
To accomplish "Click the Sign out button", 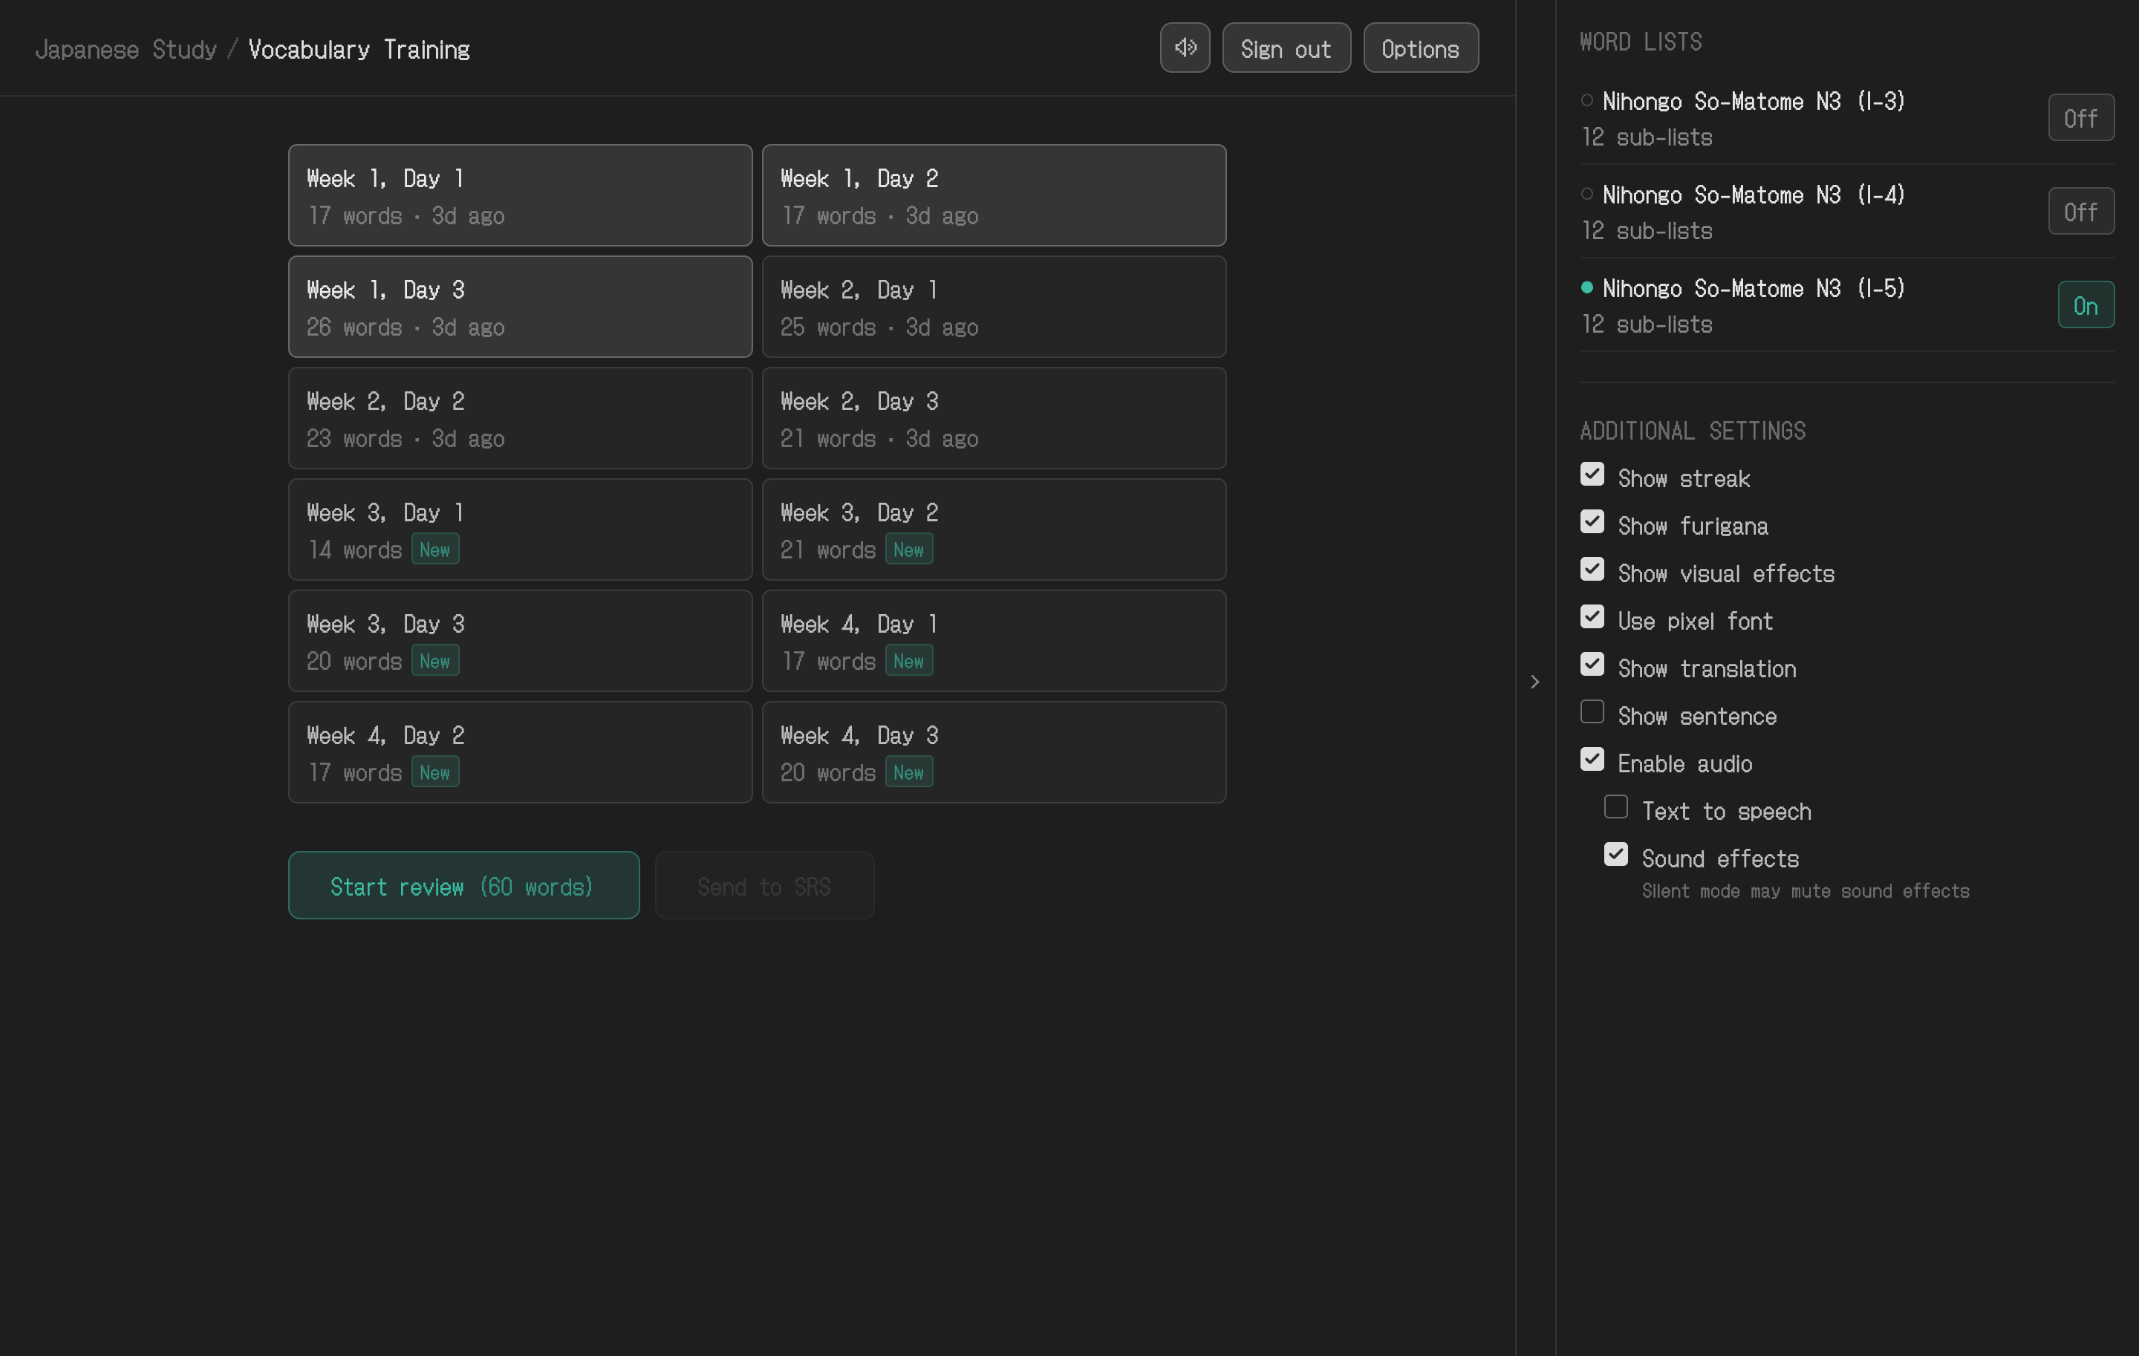I will pyautogui.click(x=1286, y=48).
